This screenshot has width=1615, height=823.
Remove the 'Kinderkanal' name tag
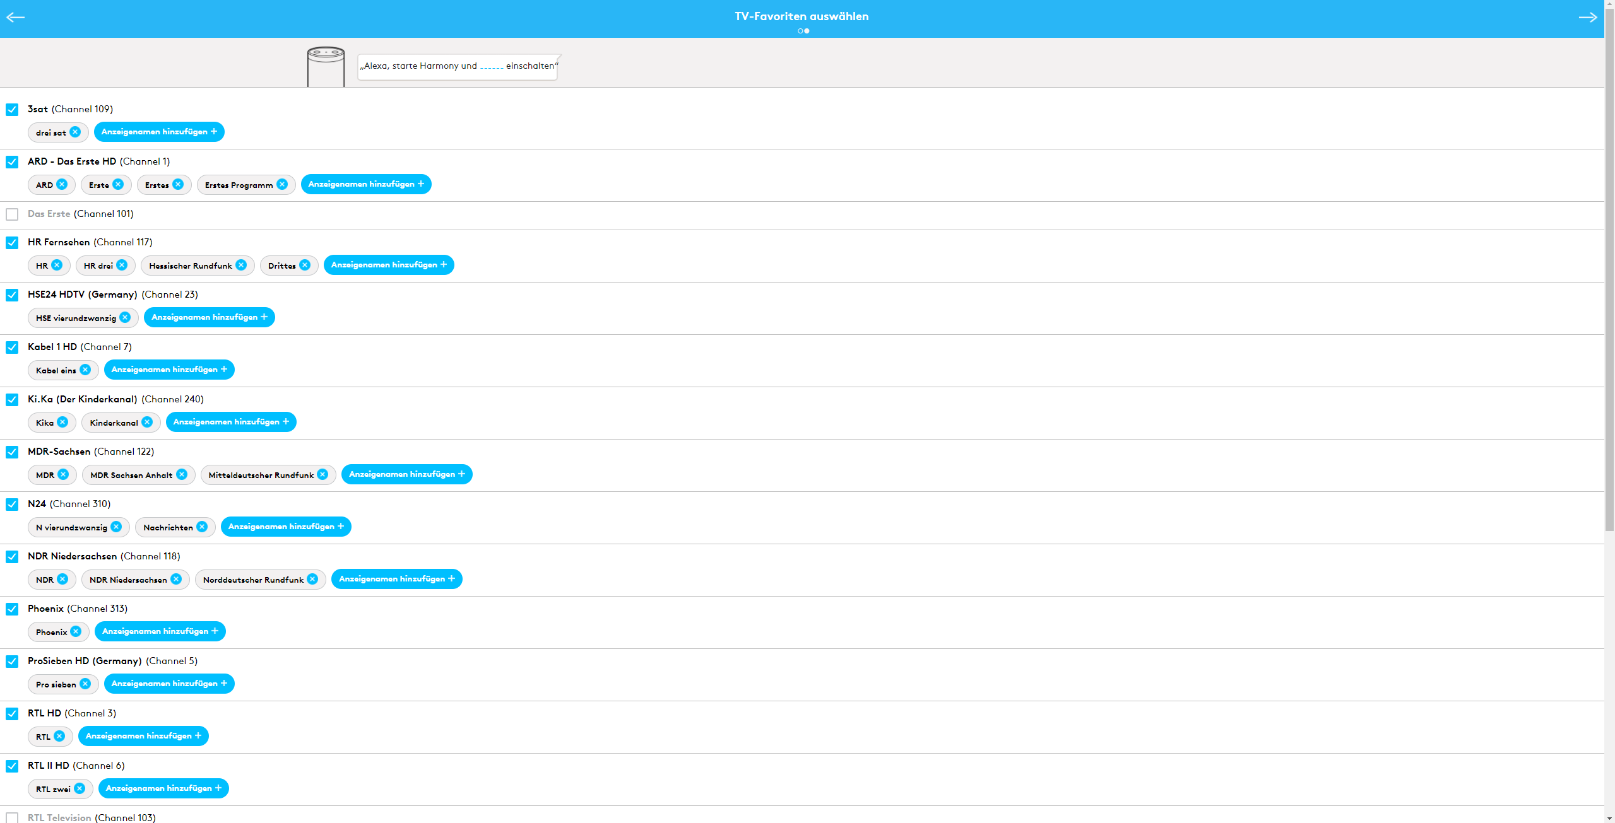[147, 422]
